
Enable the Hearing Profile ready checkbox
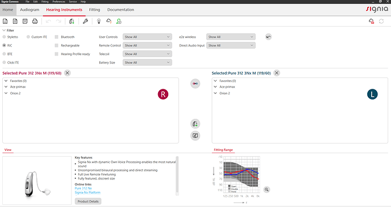[57, 54]
